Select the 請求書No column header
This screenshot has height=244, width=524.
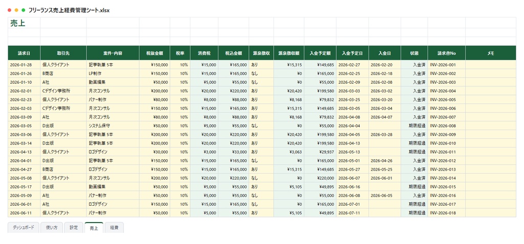coord(446,53)
